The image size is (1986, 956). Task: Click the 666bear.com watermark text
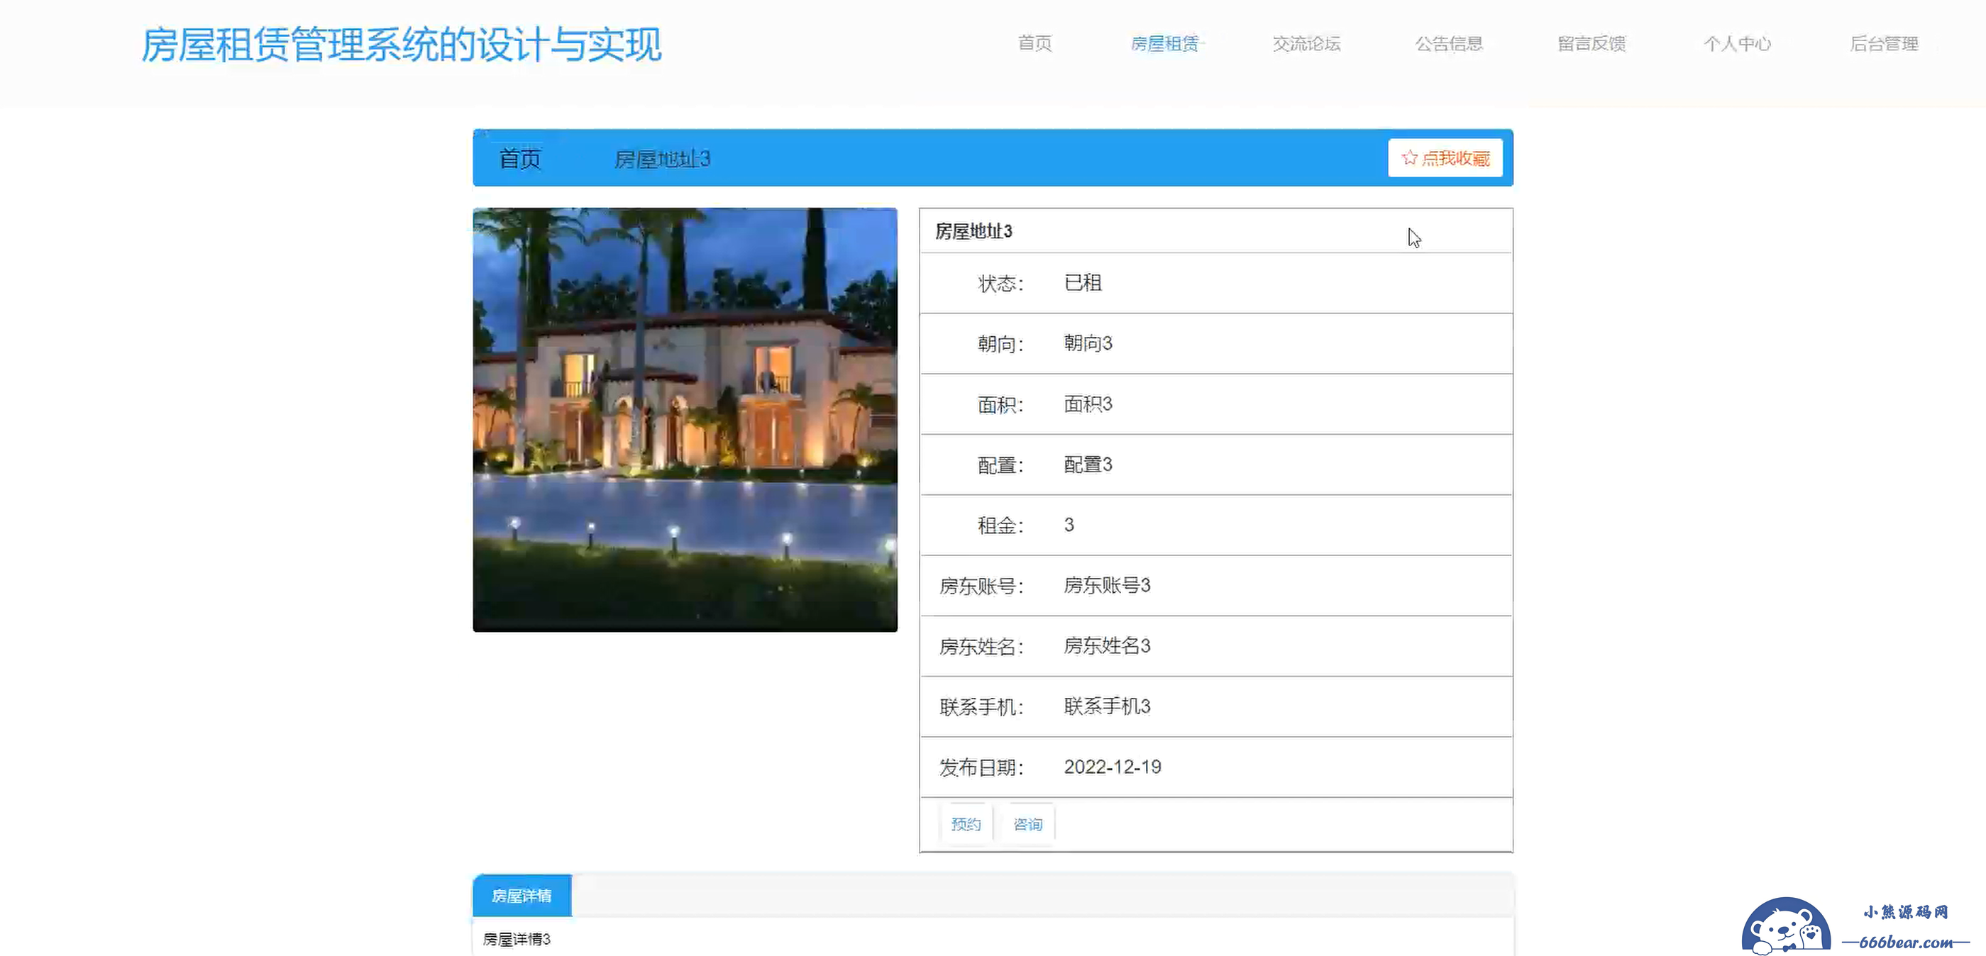[1906, 941]
